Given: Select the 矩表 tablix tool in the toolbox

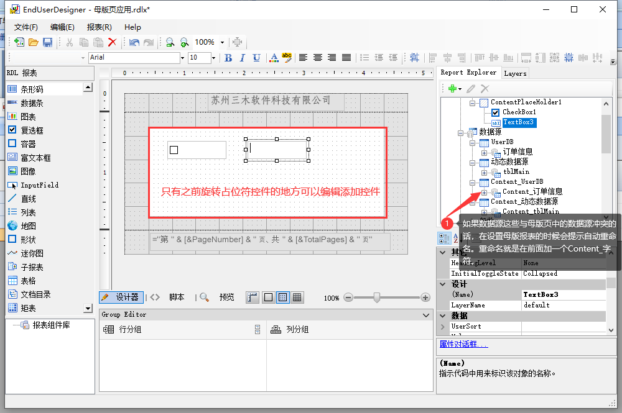Looking at the screenshot, I should coord(28,307).
